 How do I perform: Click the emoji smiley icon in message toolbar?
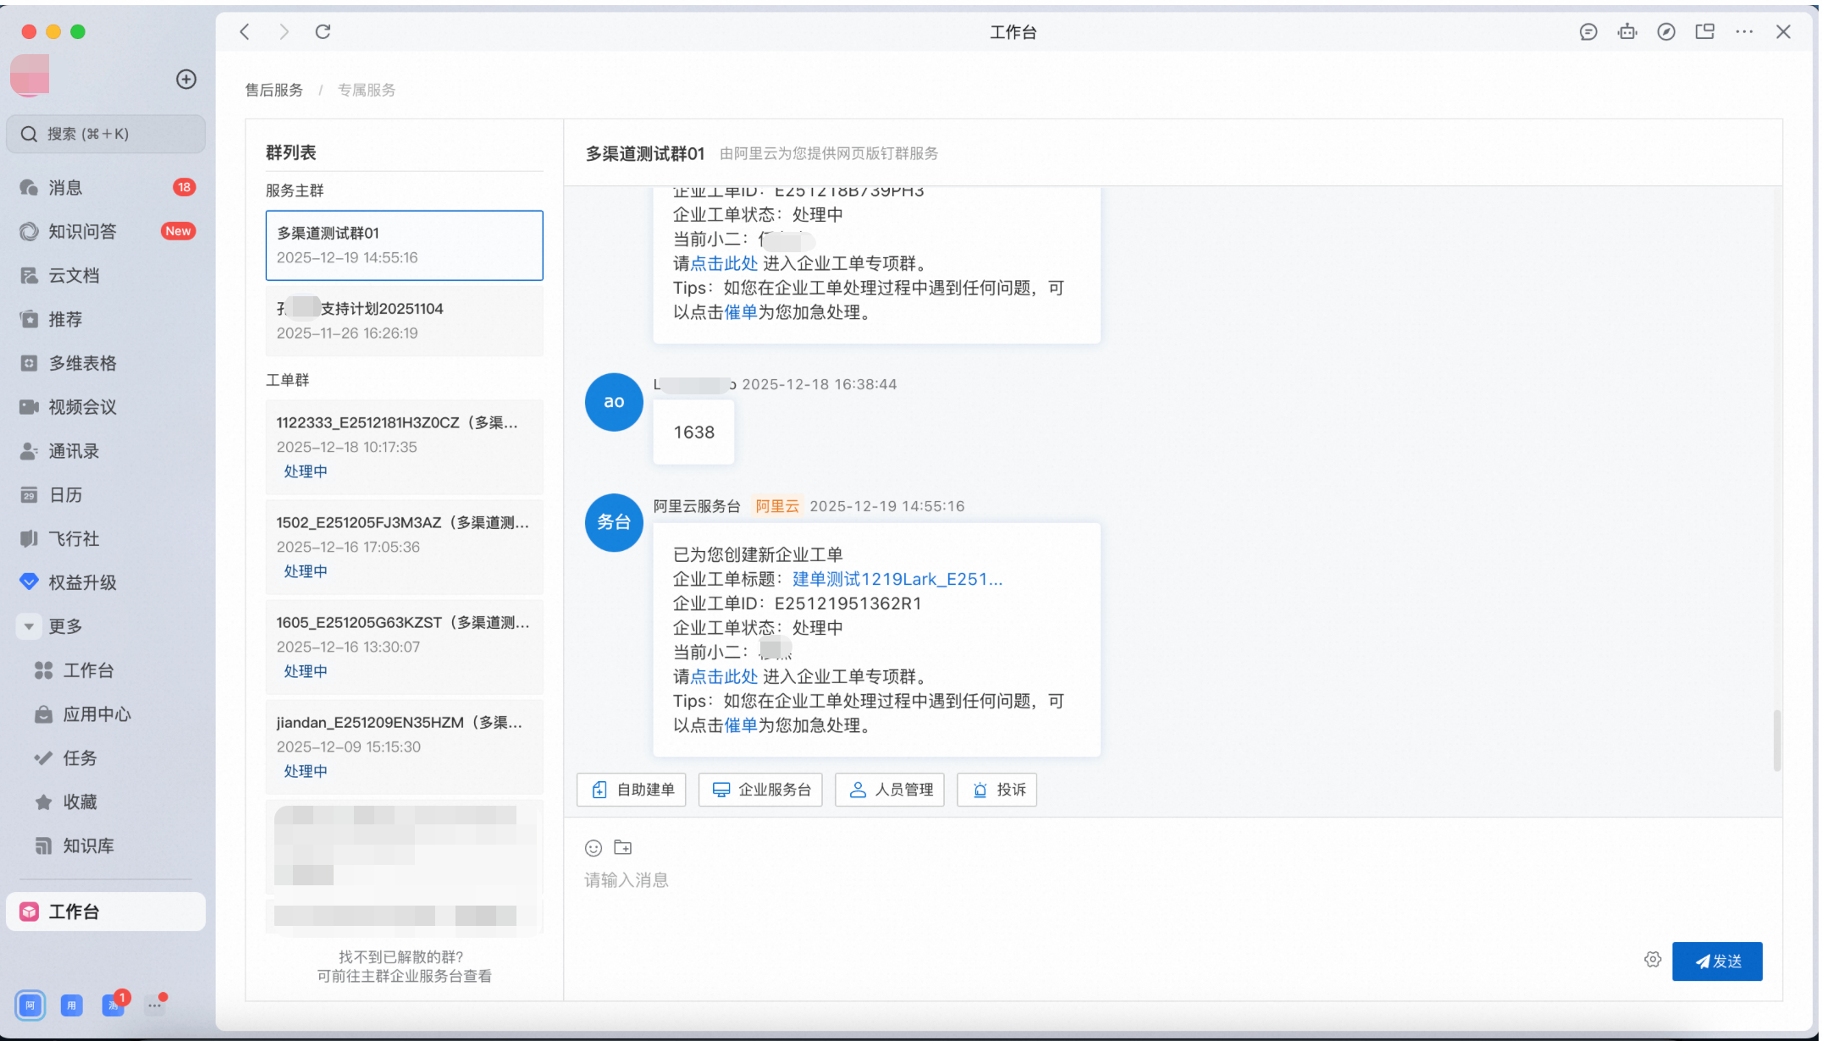pyautogui.click(x=594, y=847)
